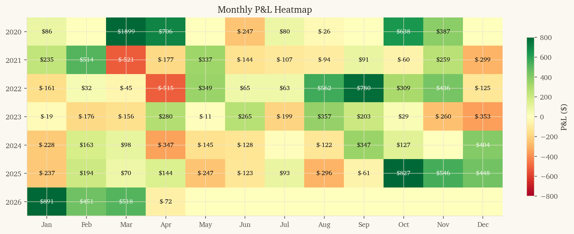Click the December 2023 cell showing $-353

483,117
